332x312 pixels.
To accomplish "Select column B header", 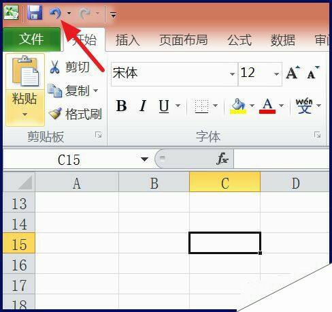I will click(x=154, y=183).
